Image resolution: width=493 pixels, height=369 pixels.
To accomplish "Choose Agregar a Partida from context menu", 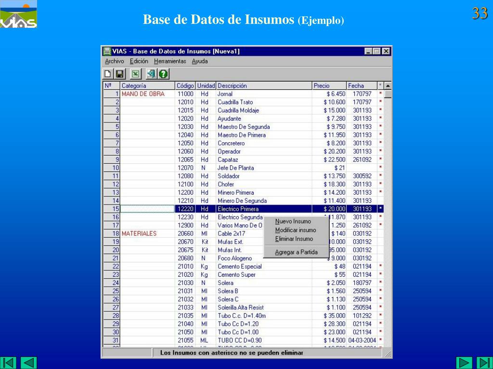I will point(296,252).
